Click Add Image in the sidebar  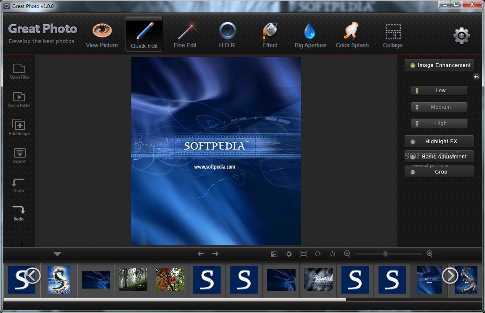(19, 127)
